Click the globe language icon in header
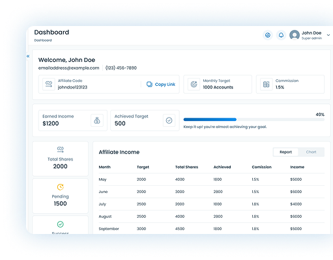The width and height of the screenshot is (333, 260). tap(268, 35)
